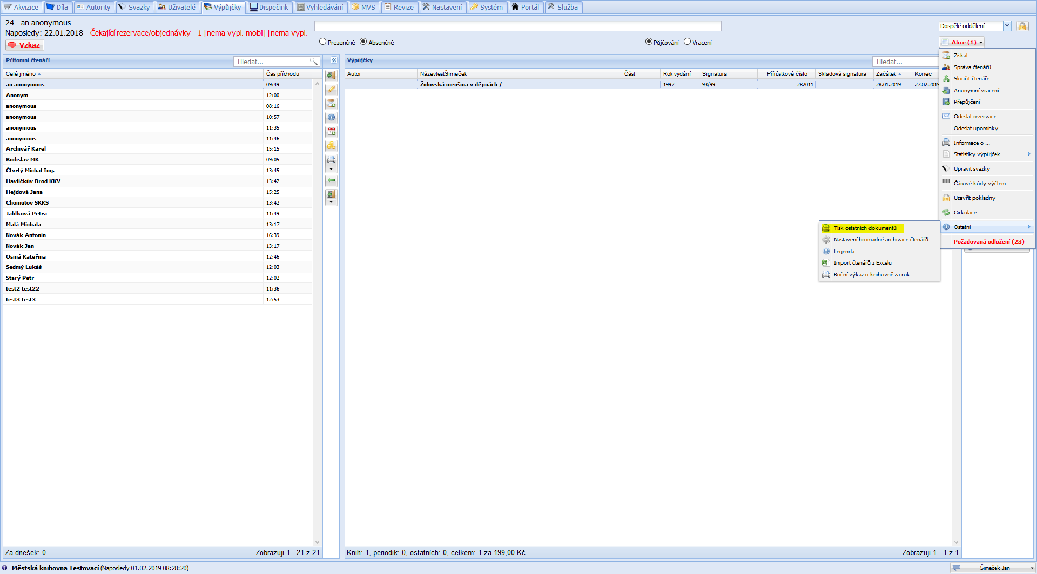Click the Vzkaz button
The height and width of the screenshot is (574, 1037).
[x=24, y=45]
